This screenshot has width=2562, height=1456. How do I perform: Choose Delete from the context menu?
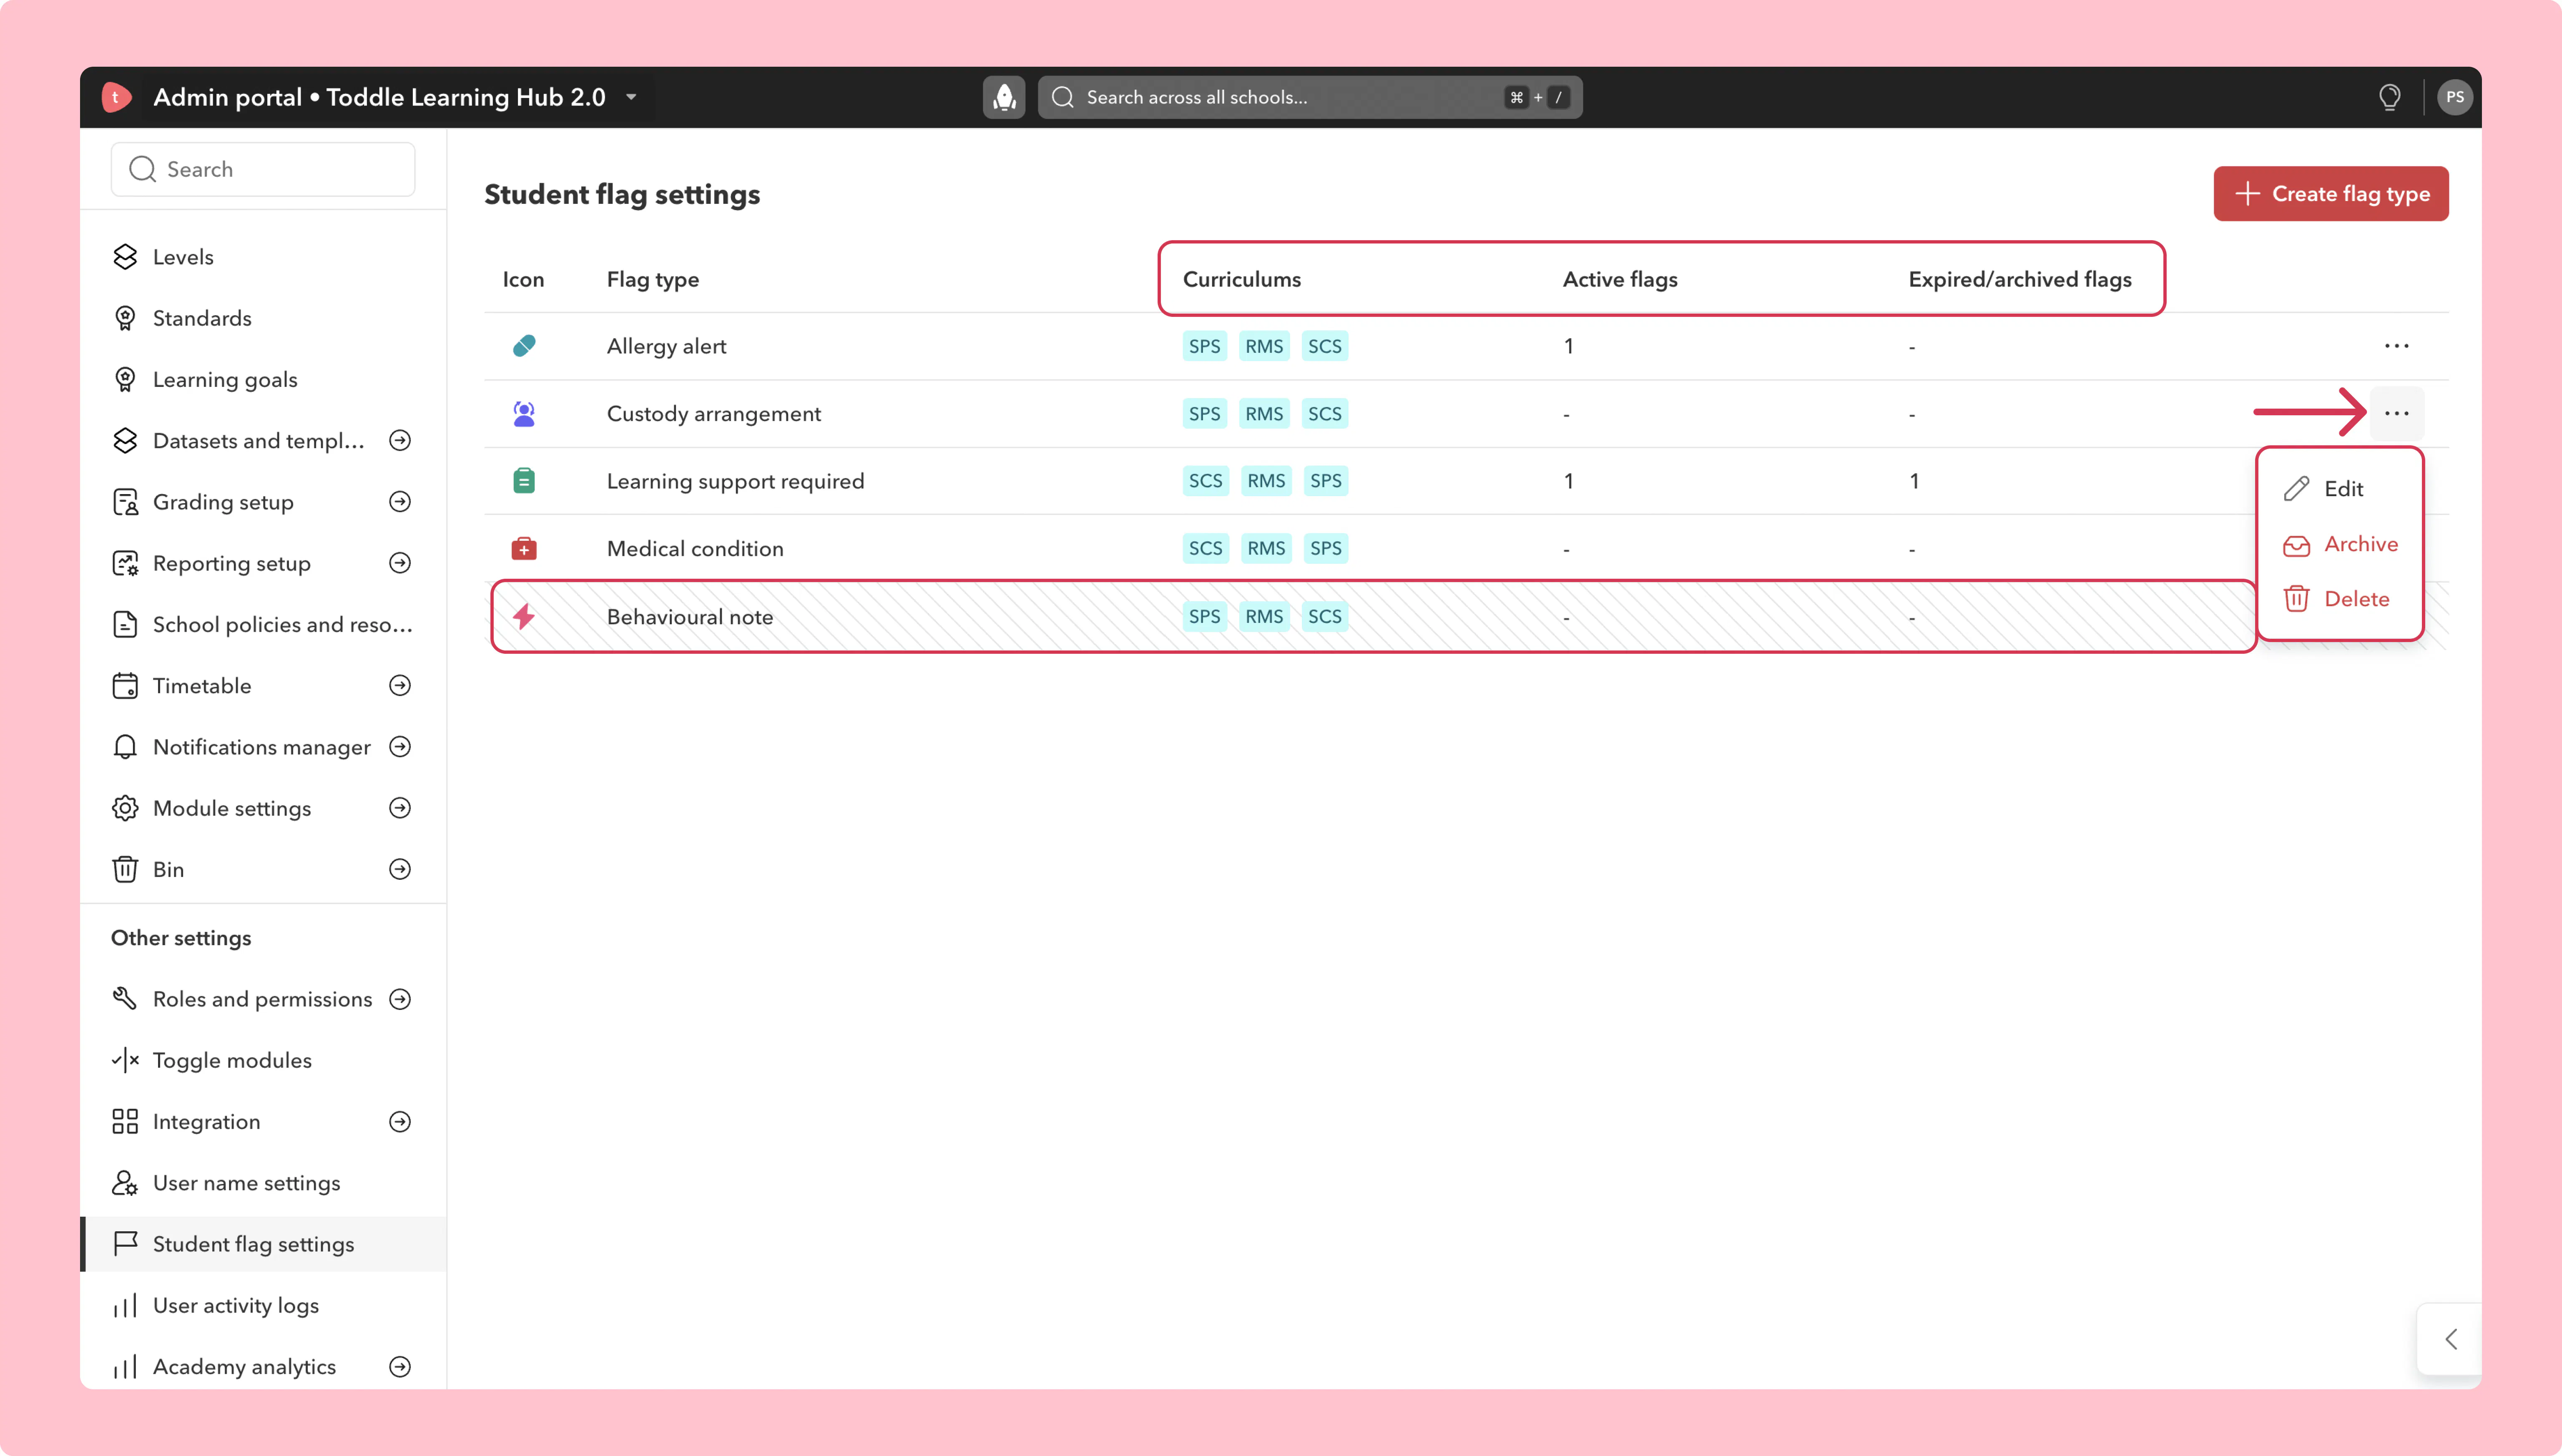(2340, 599)
